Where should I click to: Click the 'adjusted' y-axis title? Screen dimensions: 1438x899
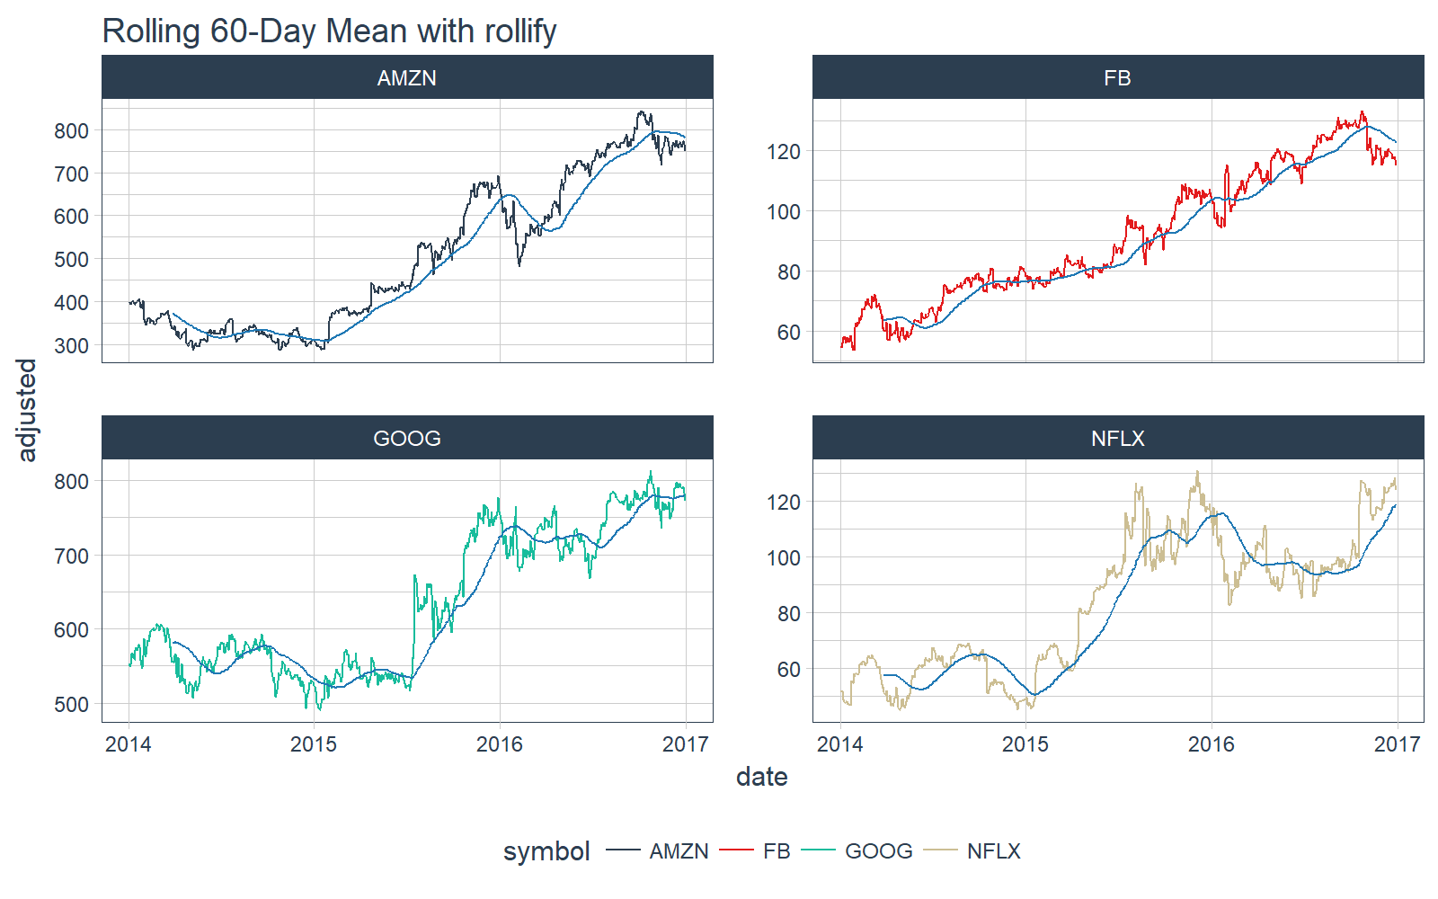28,410
